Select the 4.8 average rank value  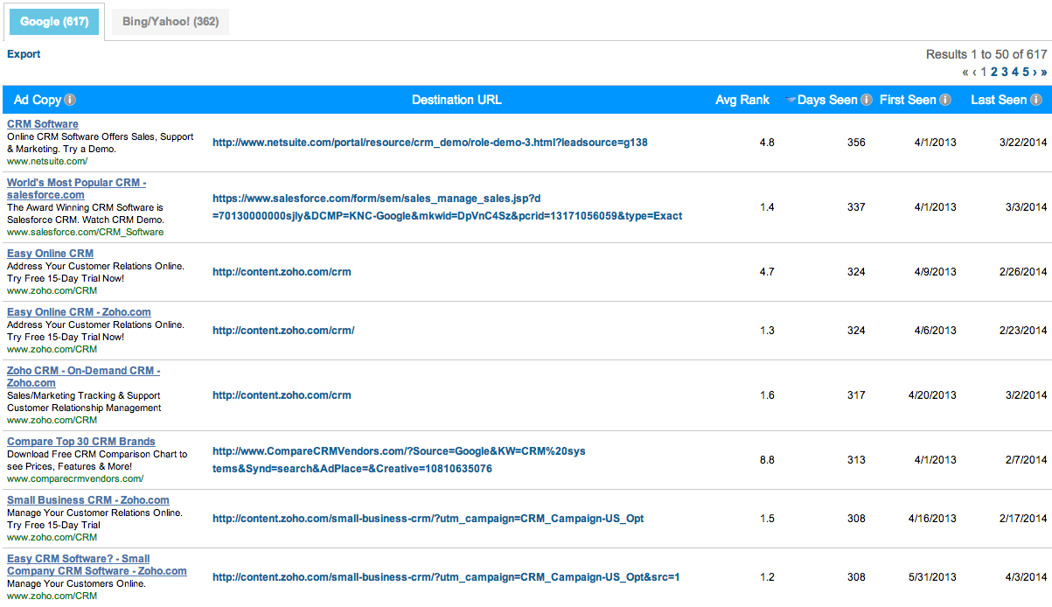pyautogui.click(x=767, y=143)
